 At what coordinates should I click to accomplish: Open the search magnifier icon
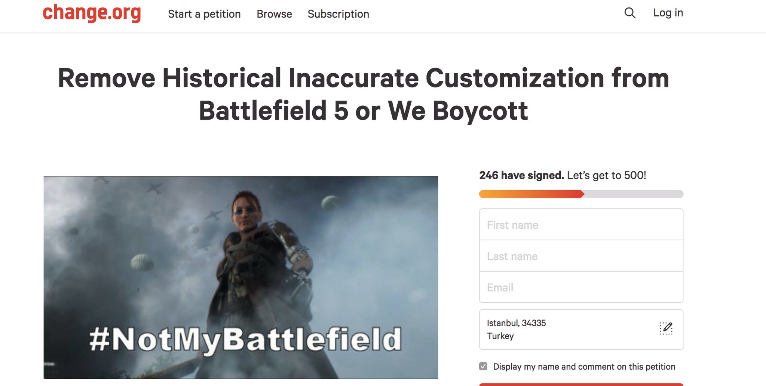630,13
